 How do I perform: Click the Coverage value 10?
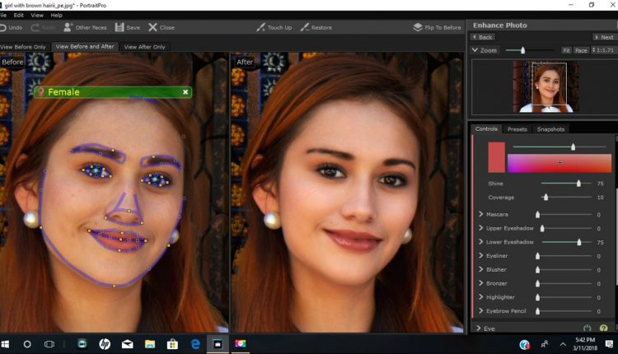tap(600, 198)
